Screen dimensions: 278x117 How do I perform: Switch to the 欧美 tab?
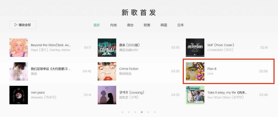coord(147,25)
